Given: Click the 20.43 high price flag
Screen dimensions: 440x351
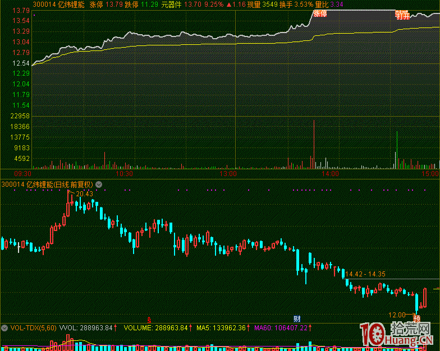Looking at the screenshot, I should [84, 193].
